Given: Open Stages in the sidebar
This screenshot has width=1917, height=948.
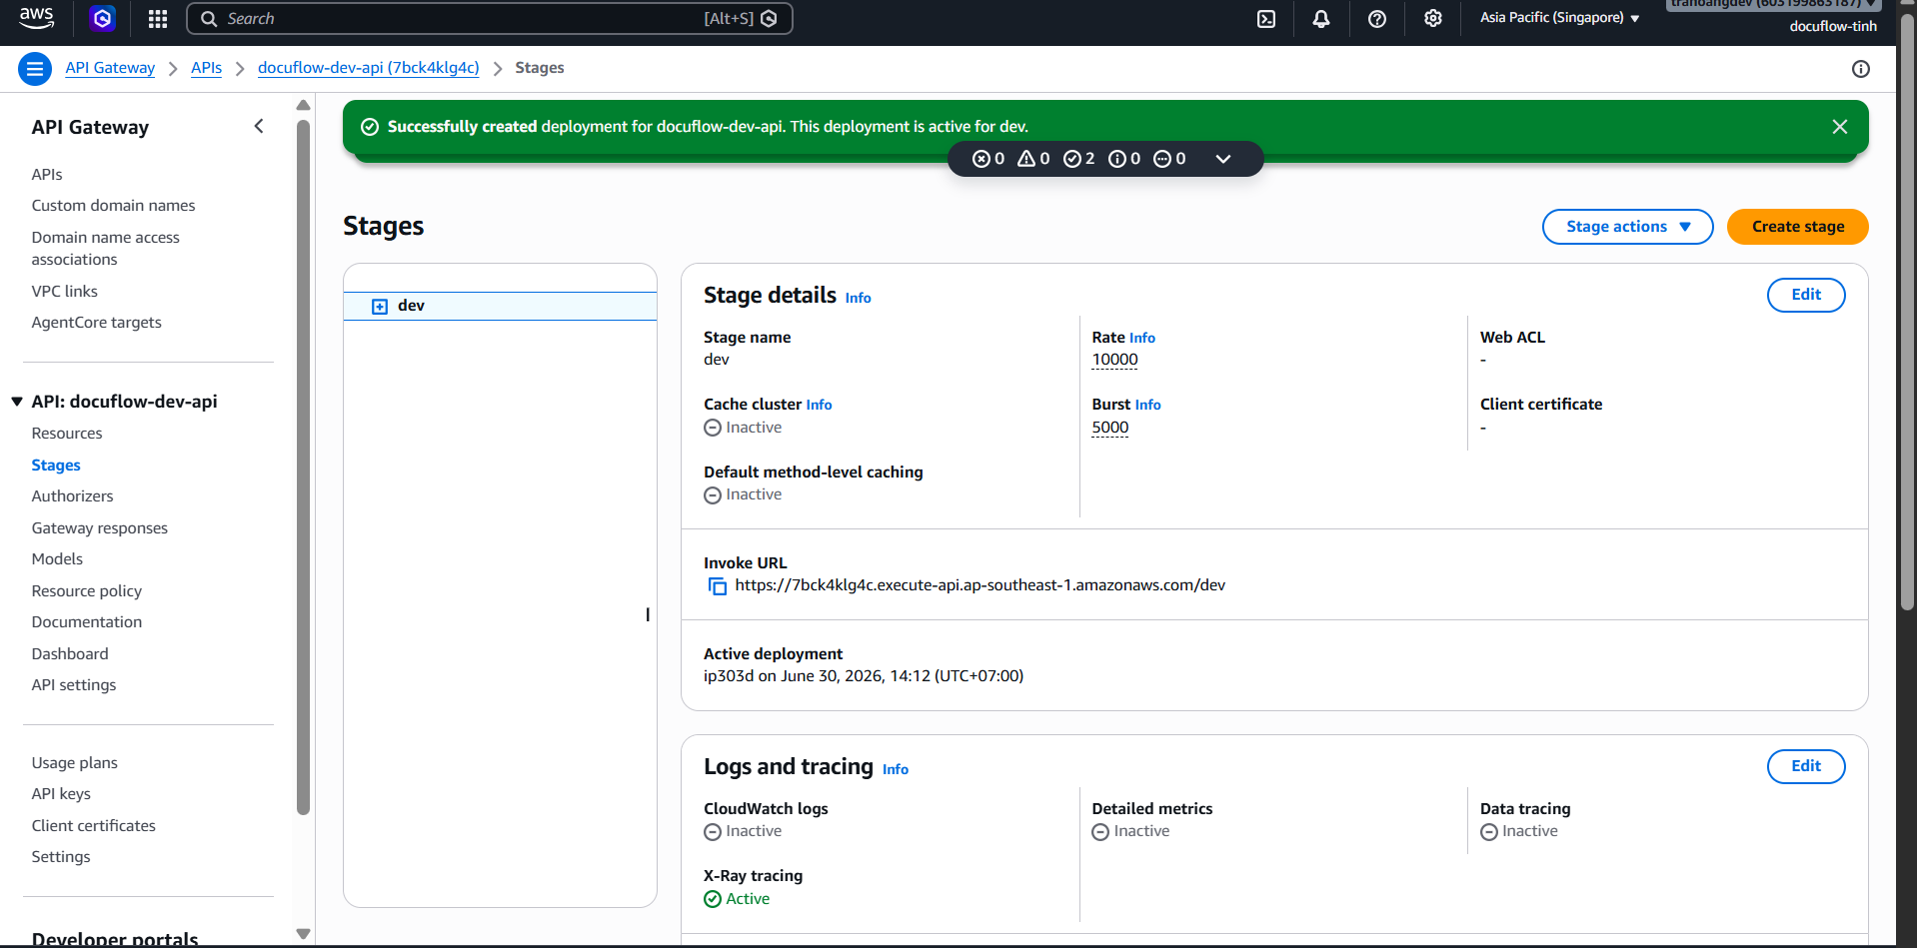Looking at the screenshot, I should point(56,466).
